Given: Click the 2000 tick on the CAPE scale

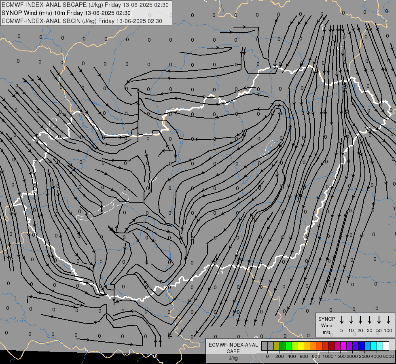Looking at the screenshot, I should pos(352,356).
